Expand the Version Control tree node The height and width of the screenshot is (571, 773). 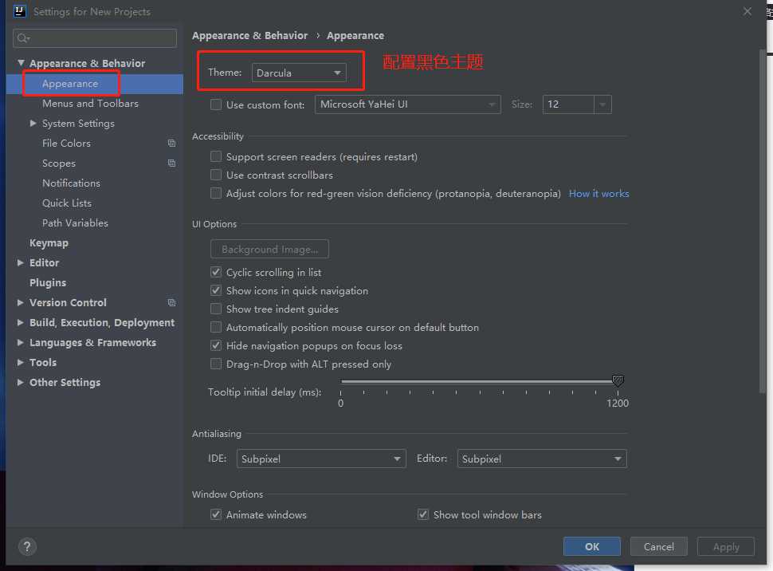(20, 302)
